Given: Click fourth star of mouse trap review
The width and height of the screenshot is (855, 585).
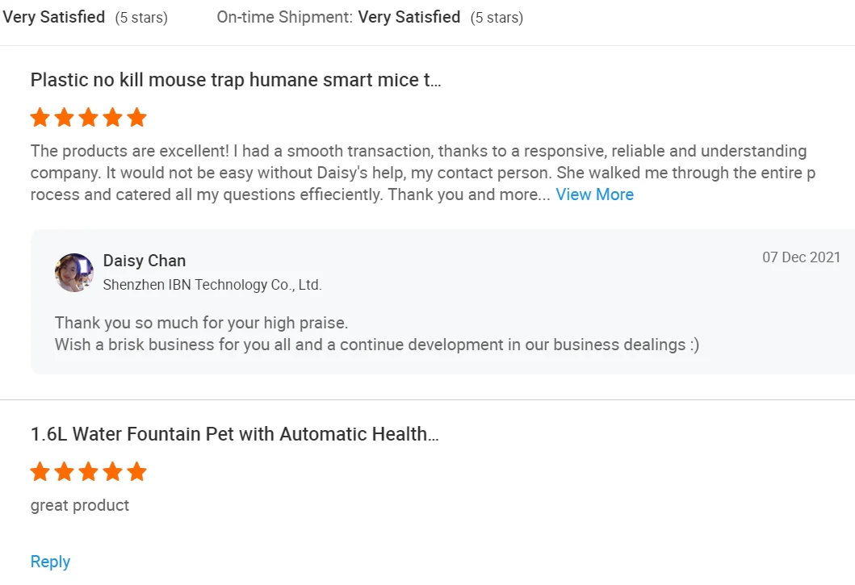Looking at the screenshot, I should coord(113,118).
